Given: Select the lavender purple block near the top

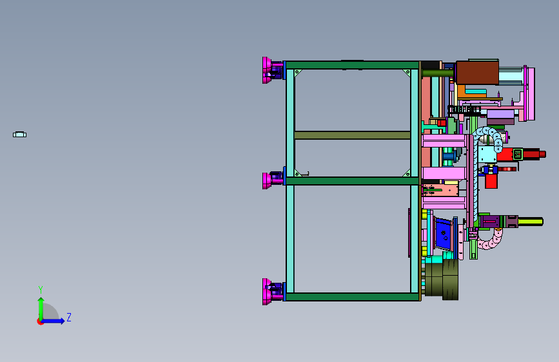Looking at the screenshot, I should click(500, 114).
